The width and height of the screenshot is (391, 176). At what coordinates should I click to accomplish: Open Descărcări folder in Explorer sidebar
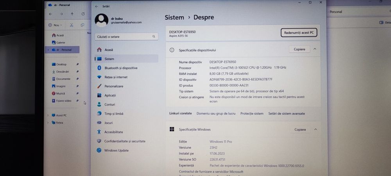point(60,72)
